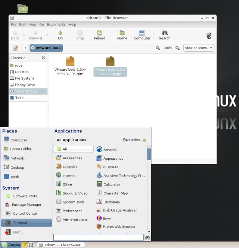Launch Calculator
Viewport: 239px width, 248px height.
pos(108,184)
